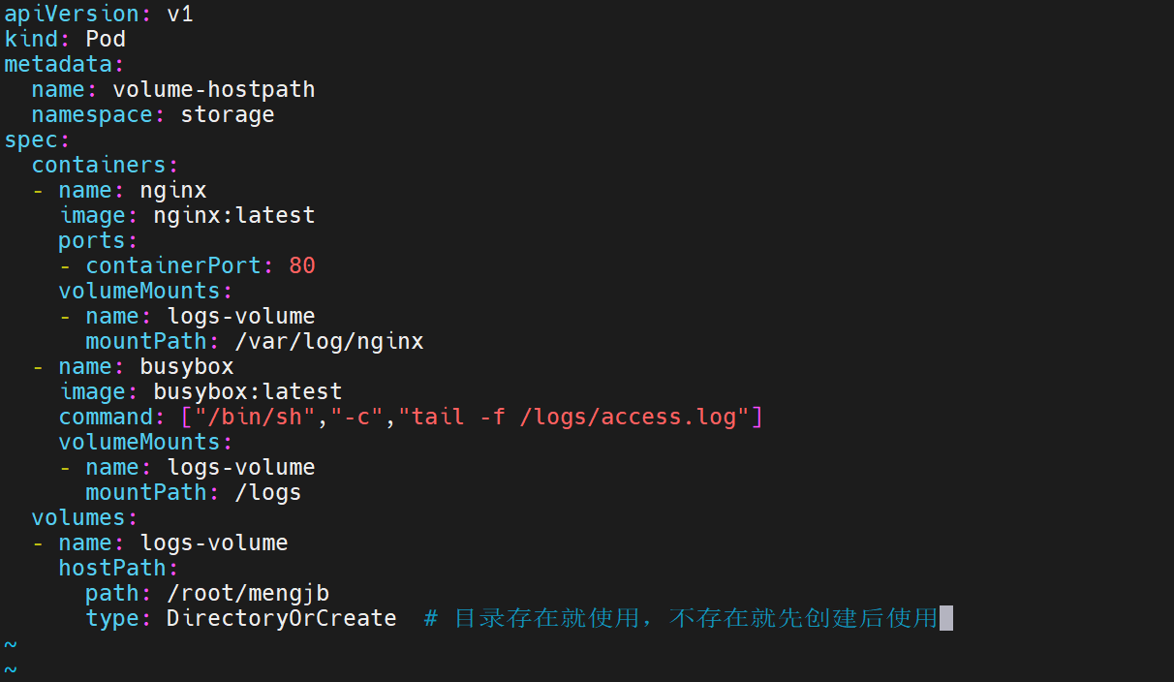1174x682 pixels.
Task: Click the DirectoryOrCreate type value
Action: 281,618
